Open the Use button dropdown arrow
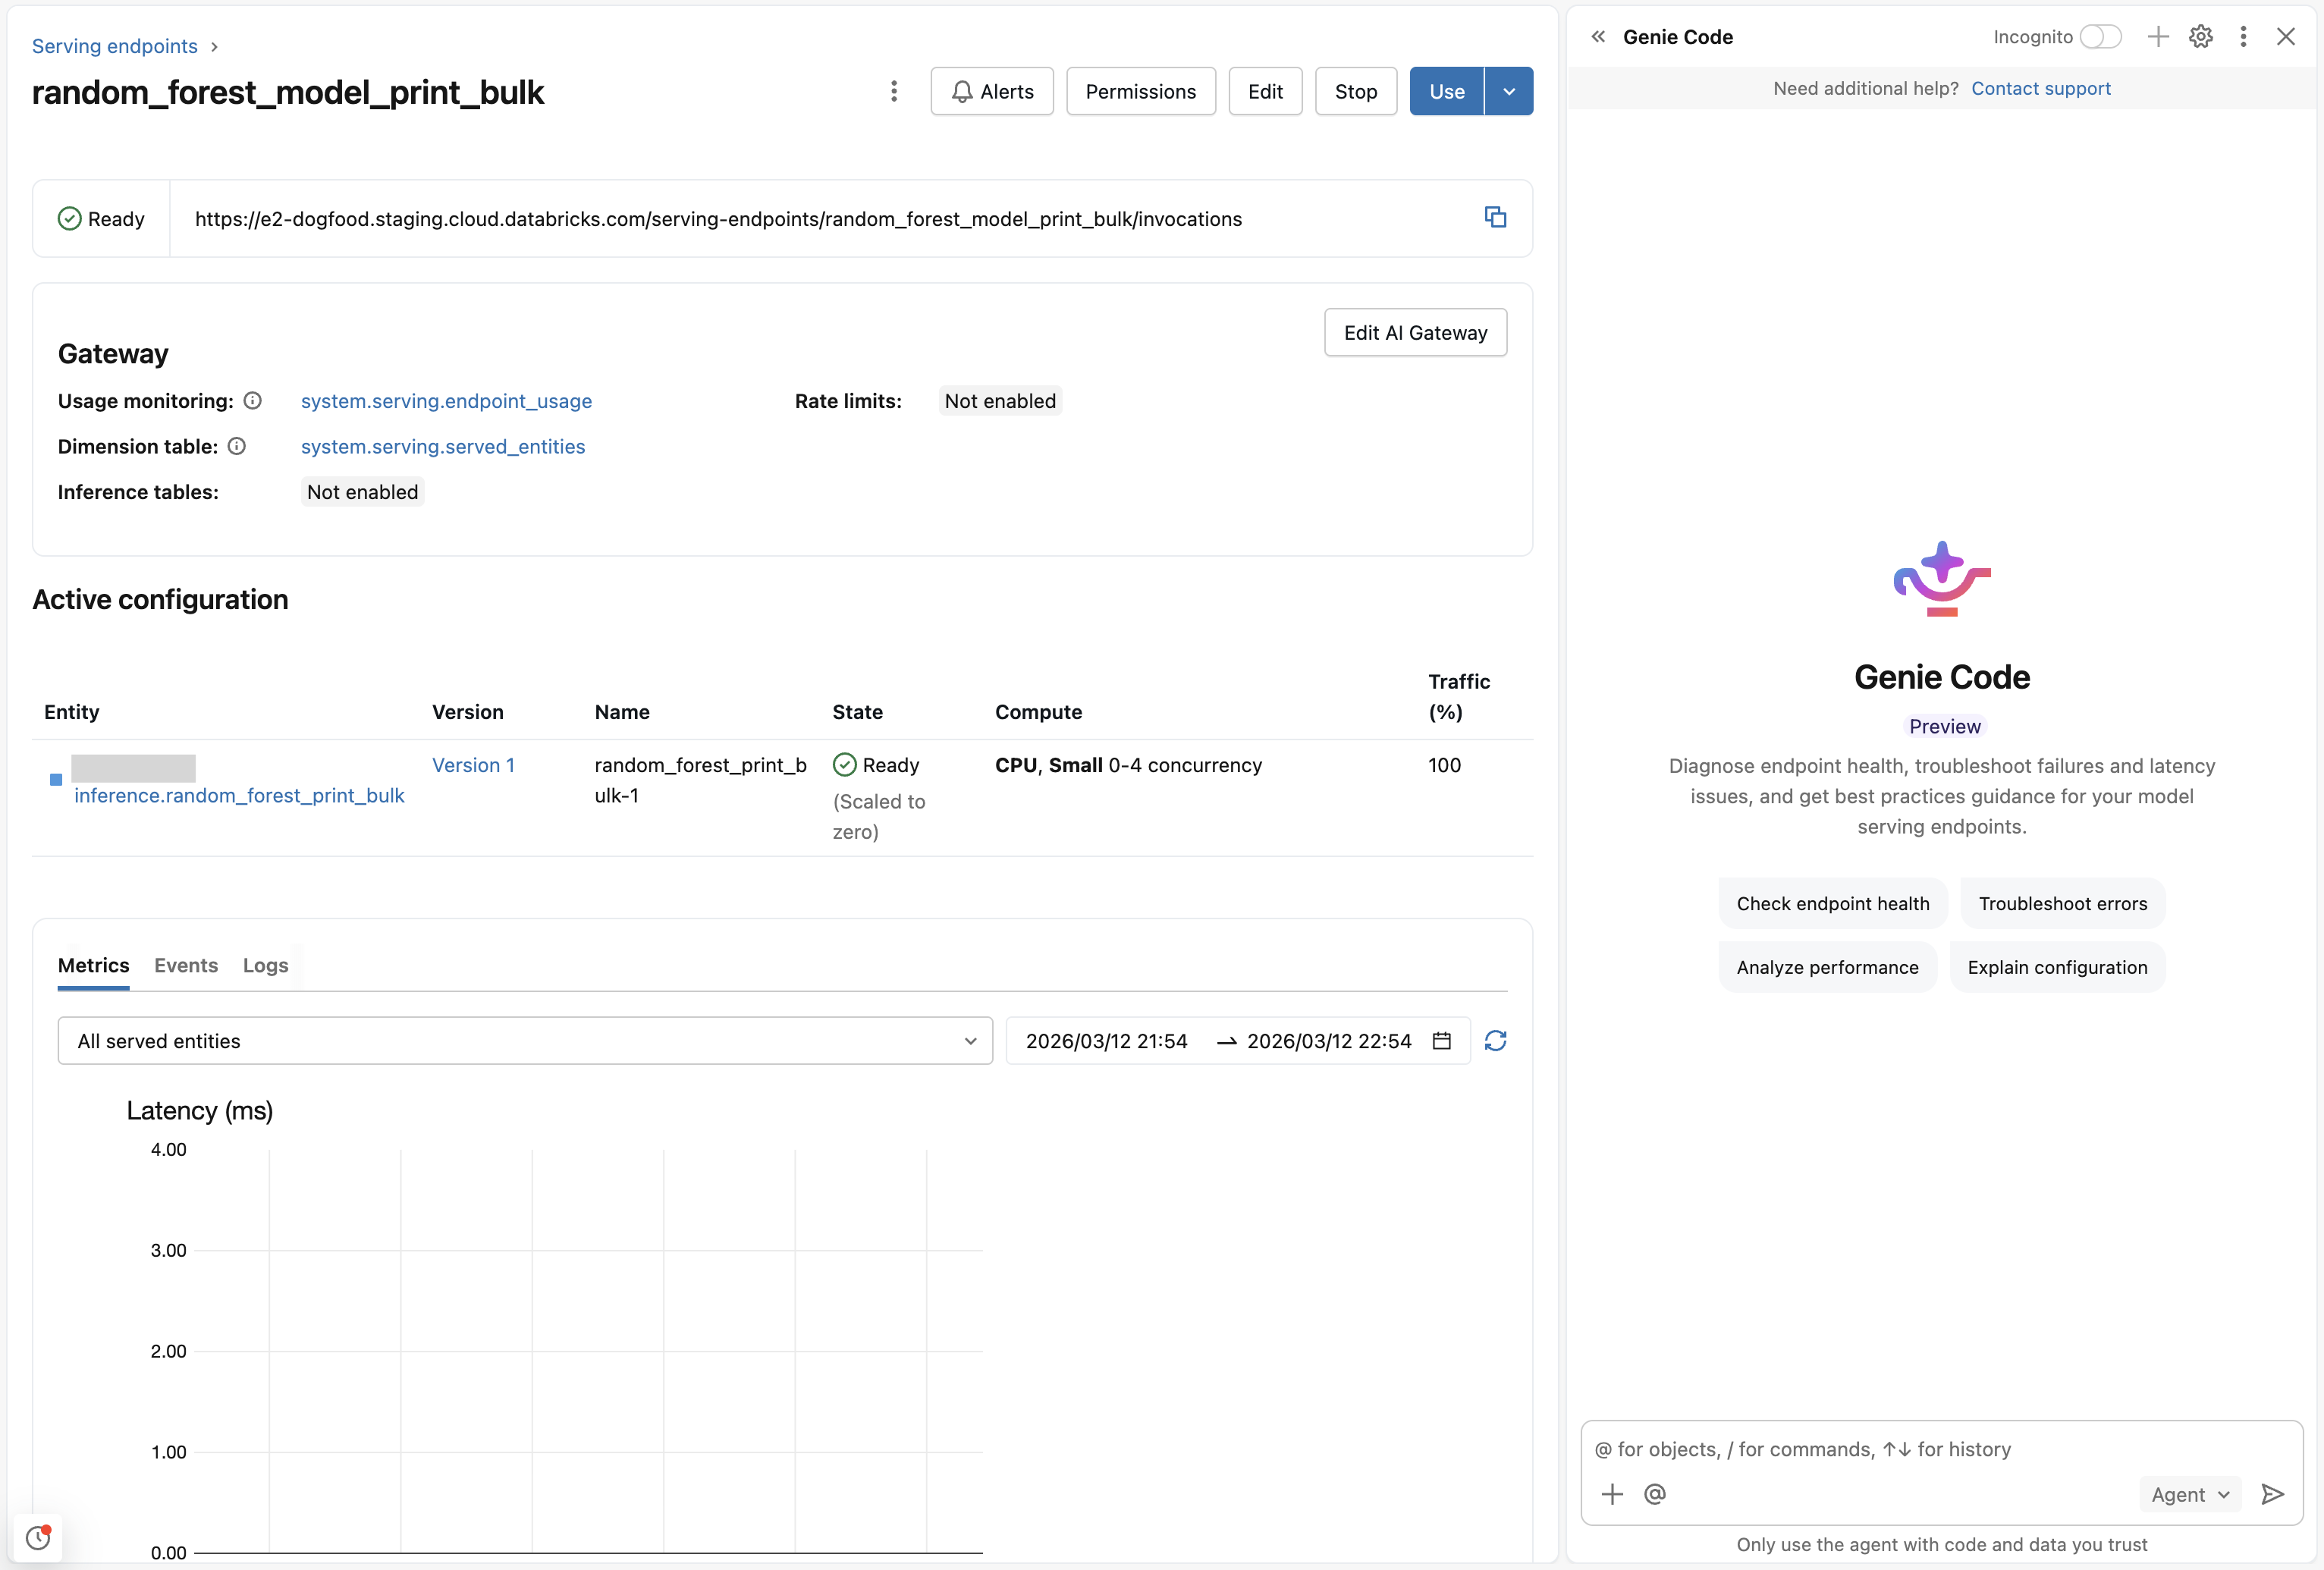2324x1570 pixels. pos(1509,91)
